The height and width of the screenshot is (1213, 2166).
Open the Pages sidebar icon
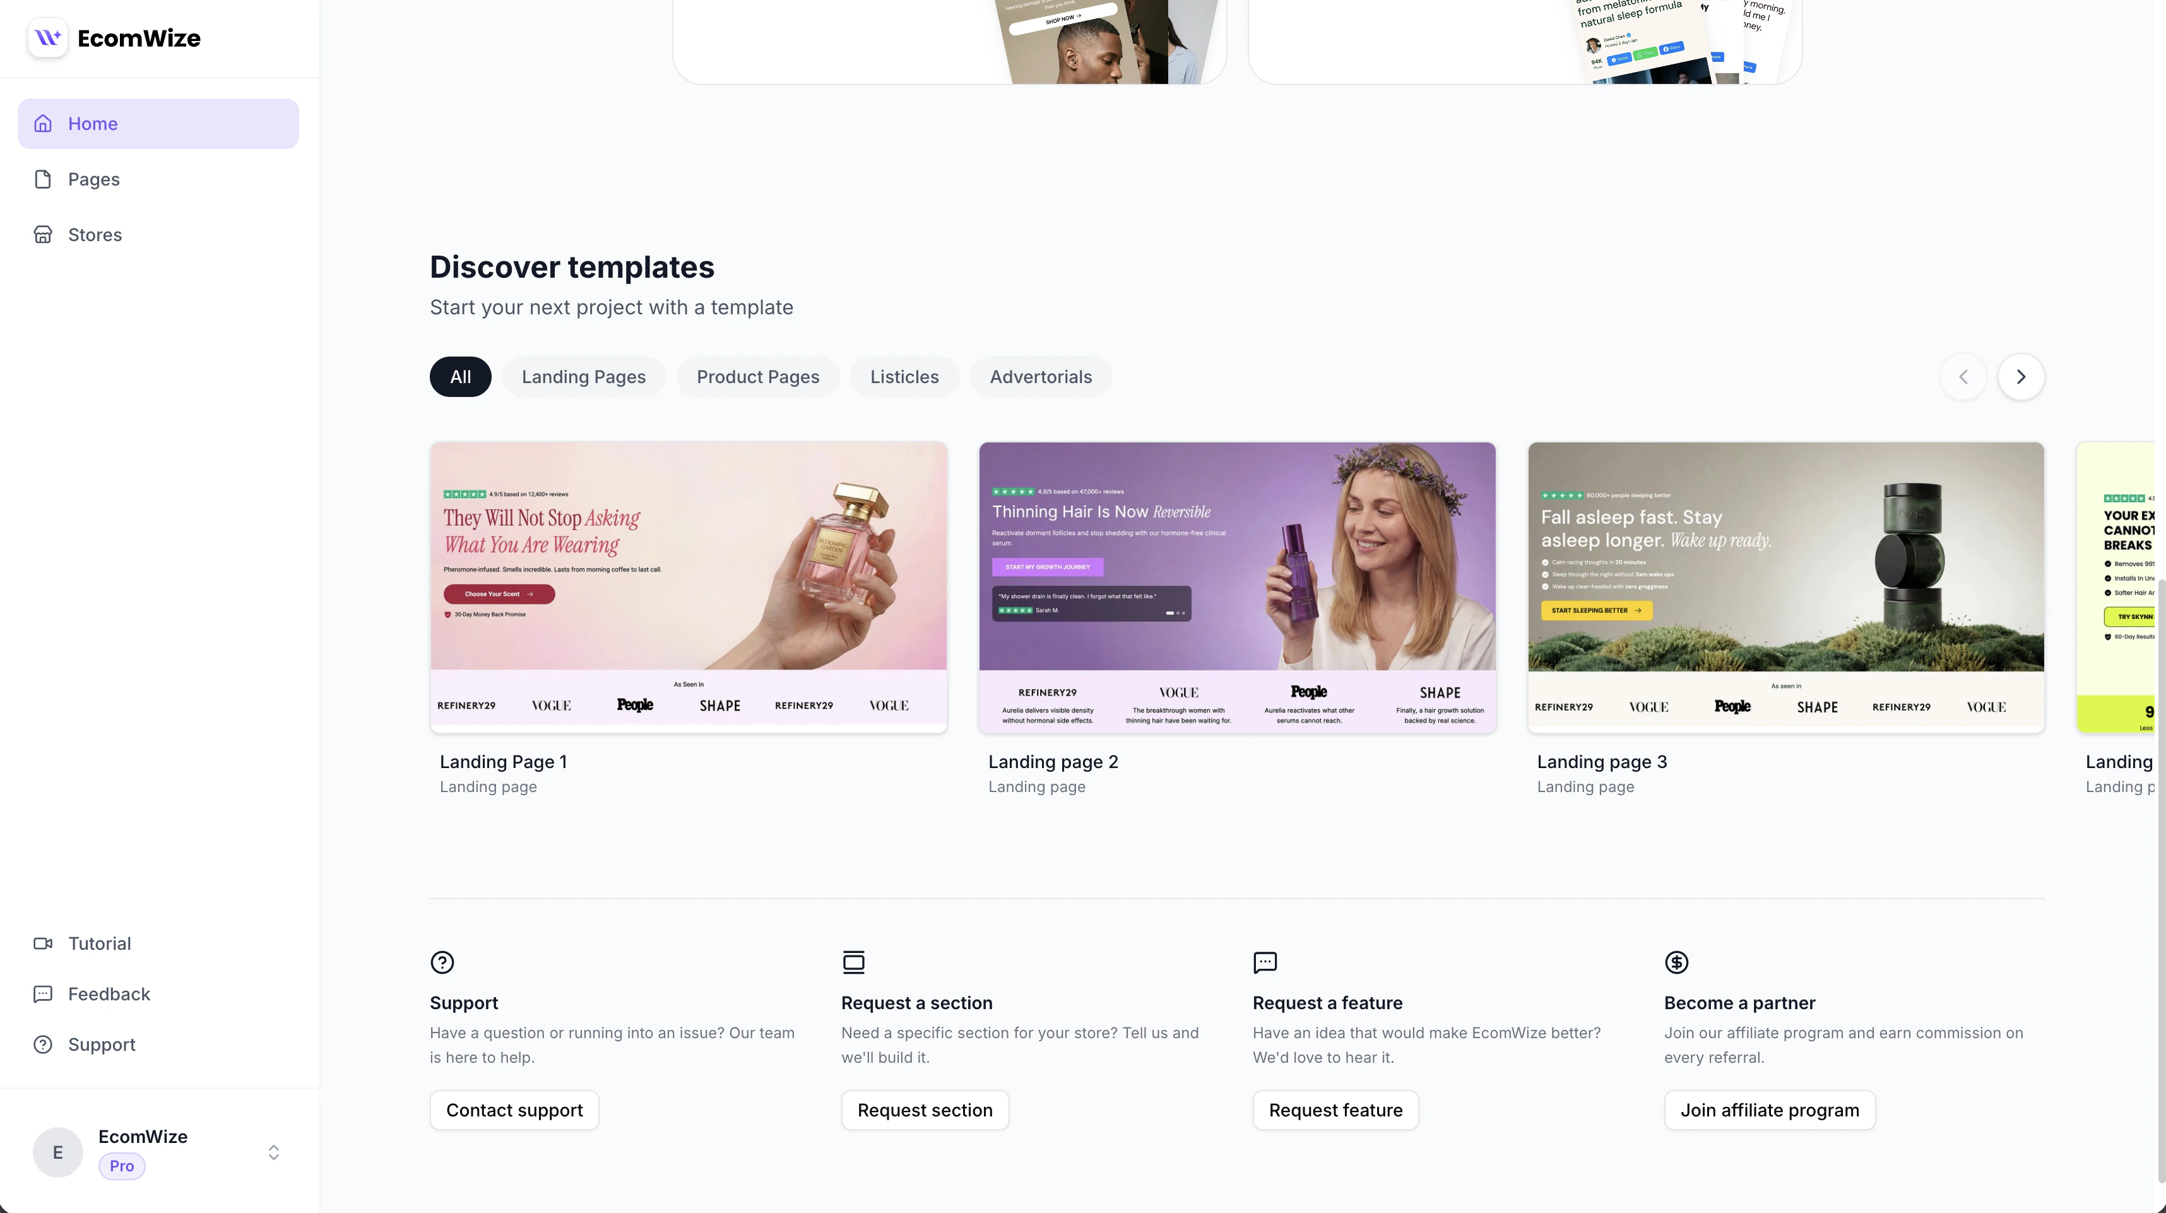[43, 179]
